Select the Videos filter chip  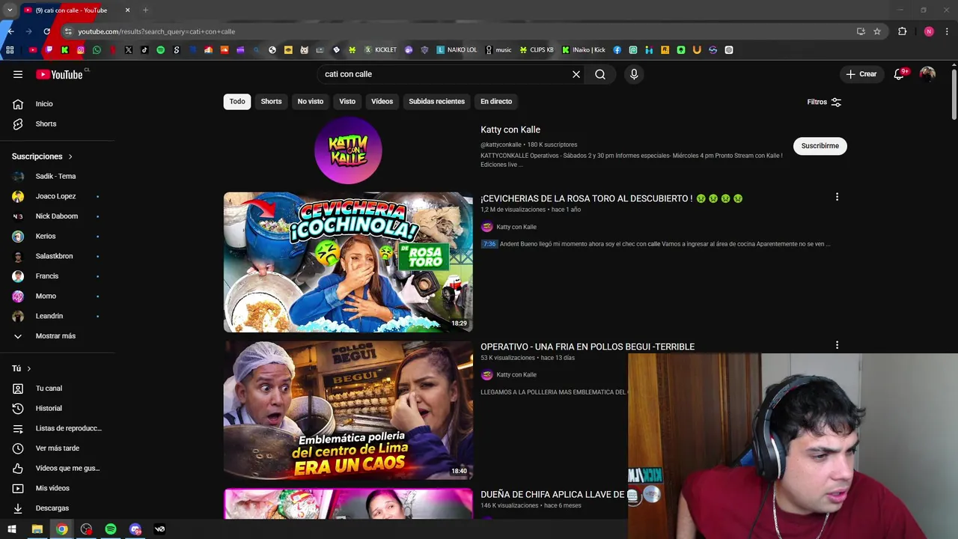click(x=382, y=101)
